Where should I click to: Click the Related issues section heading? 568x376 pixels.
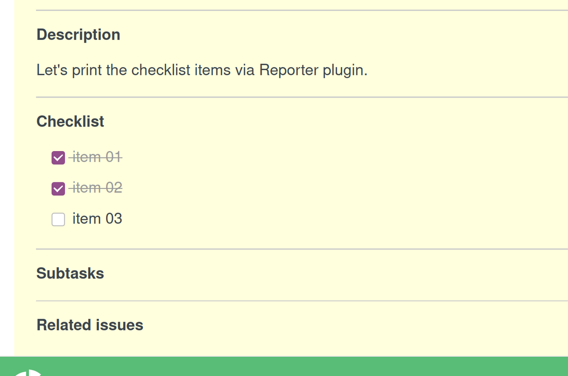pos(89,325)
